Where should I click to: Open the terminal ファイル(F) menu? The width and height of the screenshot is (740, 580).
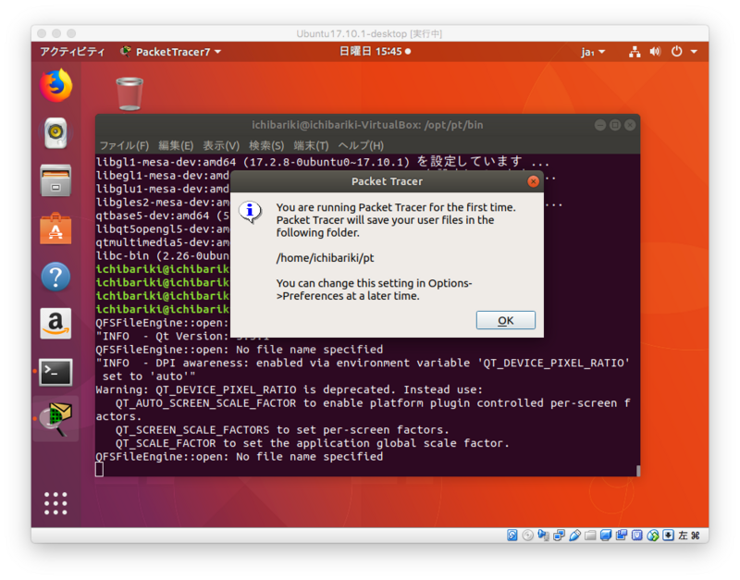click(x=124, y=145)
